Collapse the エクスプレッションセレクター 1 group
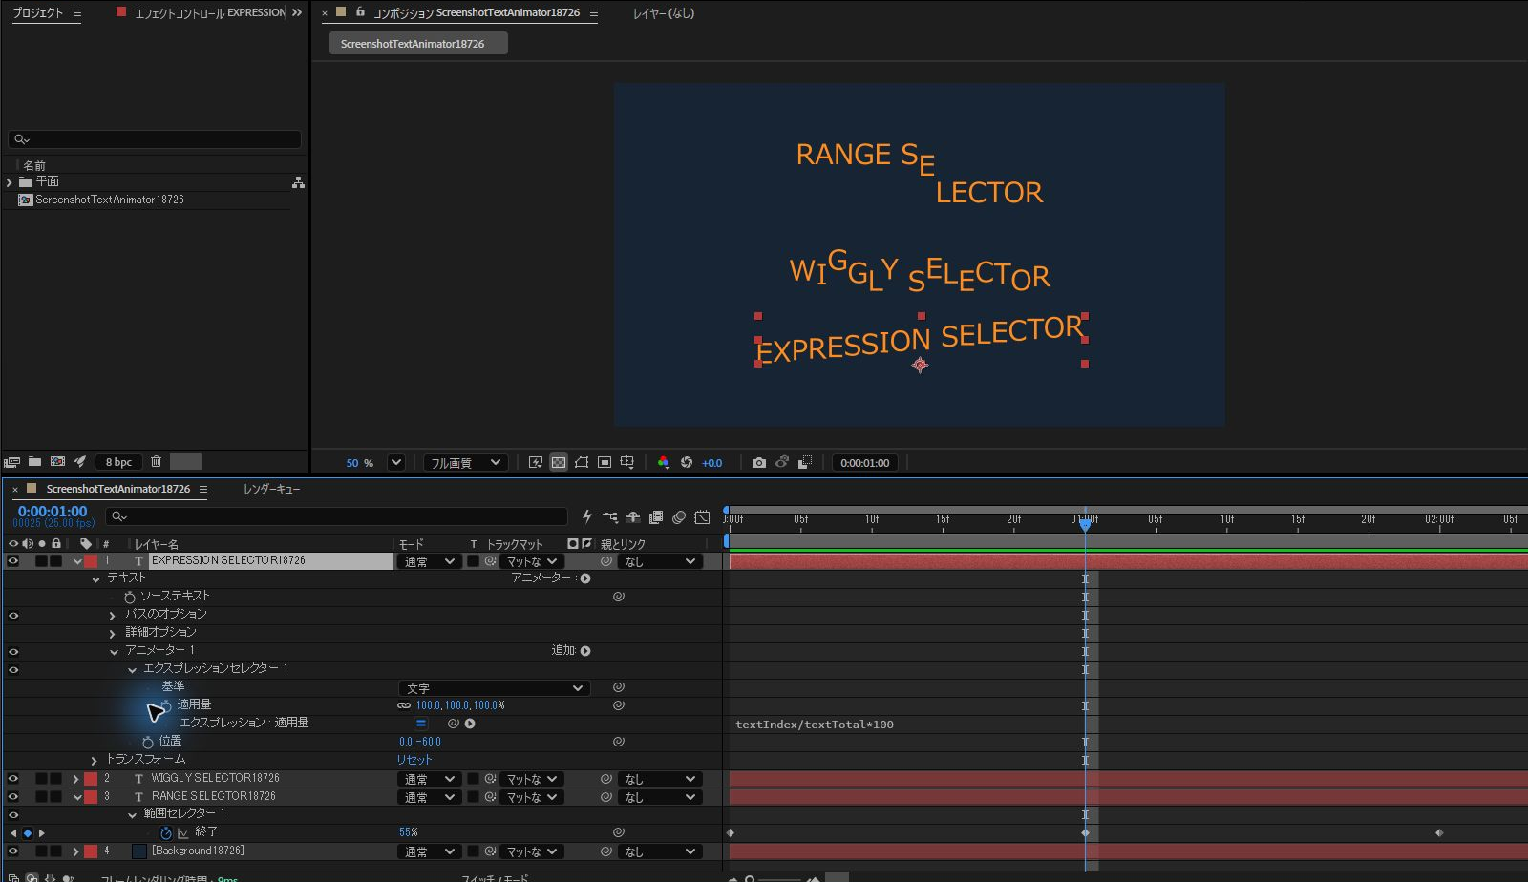Image resolution: width=1528 pixels, height=882 pixels. tap(132, 670)
